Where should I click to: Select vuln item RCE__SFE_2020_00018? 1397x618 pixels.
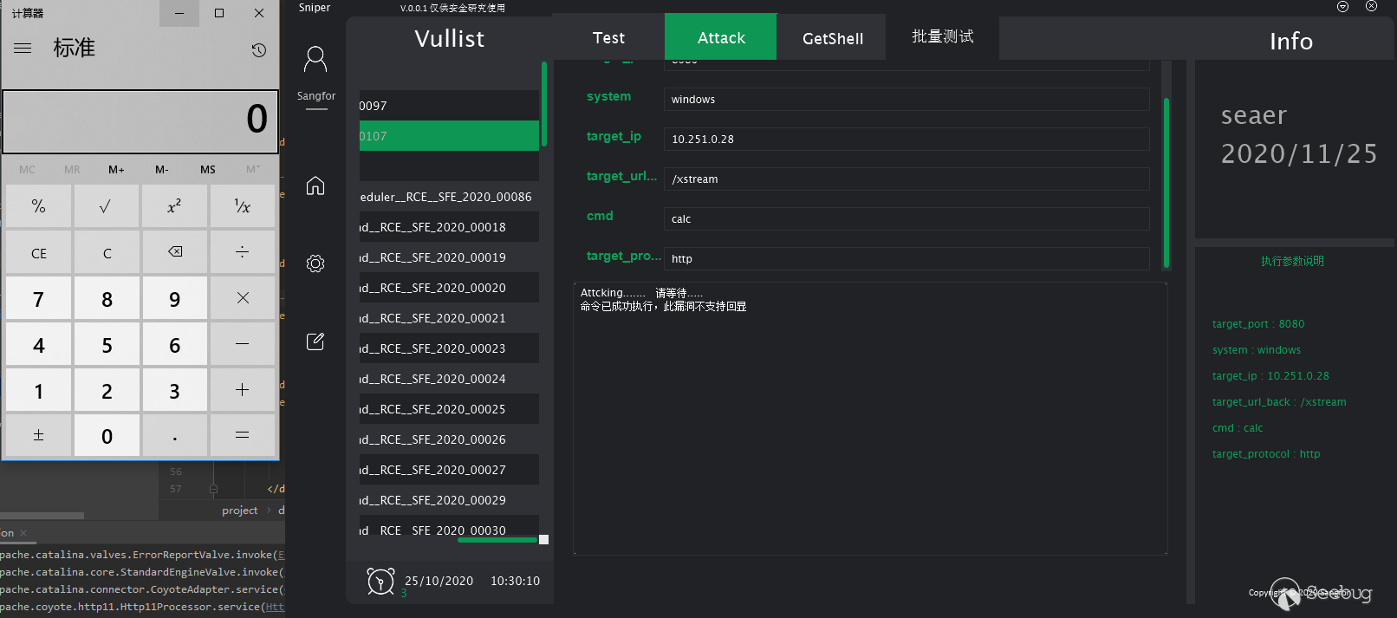[x=449, y=226]
